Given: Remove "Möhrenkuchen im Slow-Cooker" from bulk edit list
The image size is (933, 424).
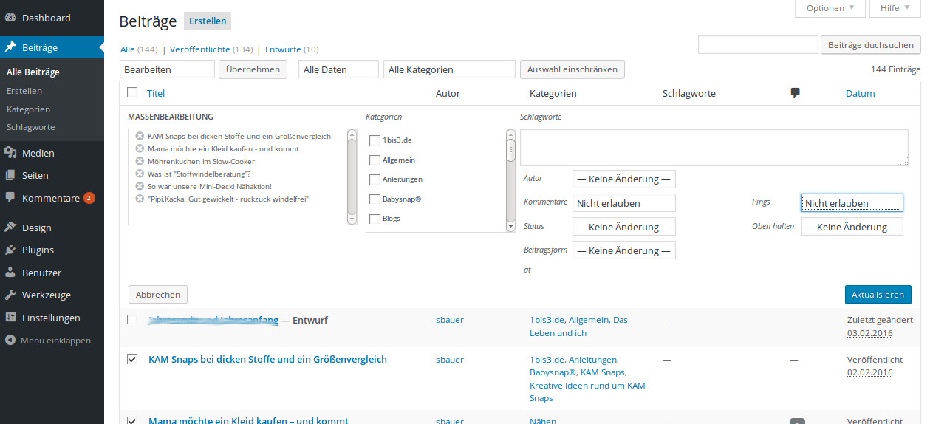Looking at the screenshot, I should [140, 161].
